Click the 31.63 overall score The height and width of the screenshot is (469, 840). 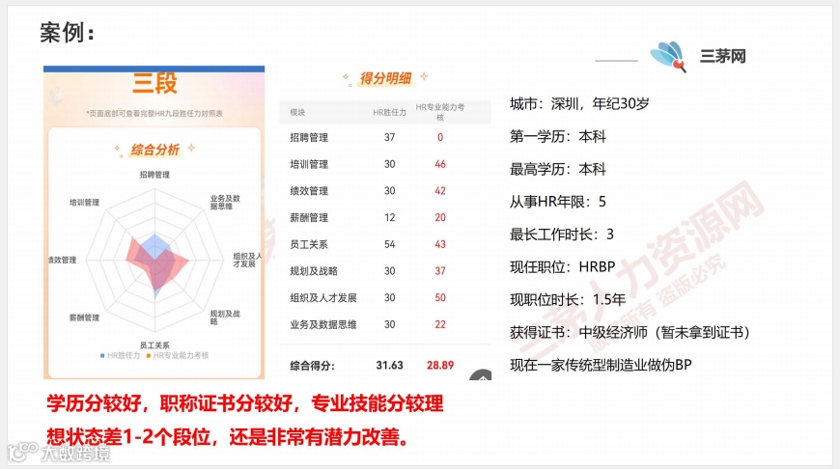(x=389, y=365)
